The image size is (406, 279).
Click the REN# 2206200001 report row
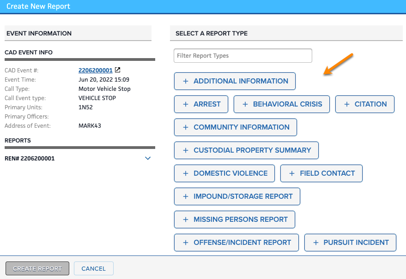[30, 158]
